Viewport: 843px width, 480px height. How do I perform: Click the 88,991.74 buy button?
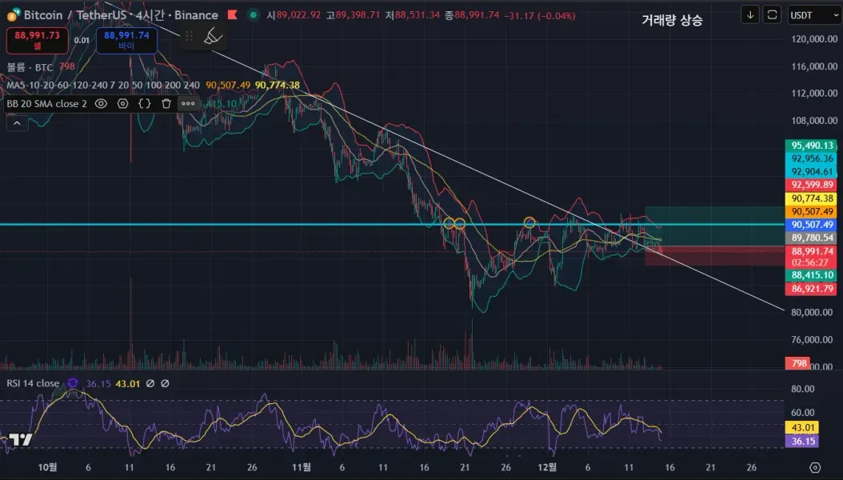tap(126, 40)
